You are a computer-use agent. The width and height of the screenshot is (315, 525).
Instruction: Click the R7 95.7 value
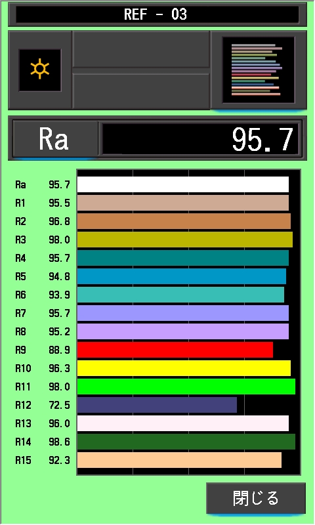(x=59, y=314)
